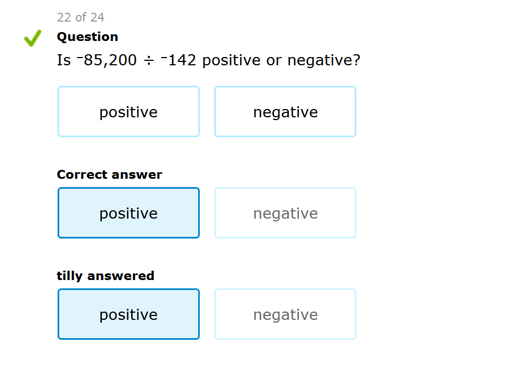Screen dimensions: 528x378
Task: Click the number "22" in the counter
Action: point(64,18)
